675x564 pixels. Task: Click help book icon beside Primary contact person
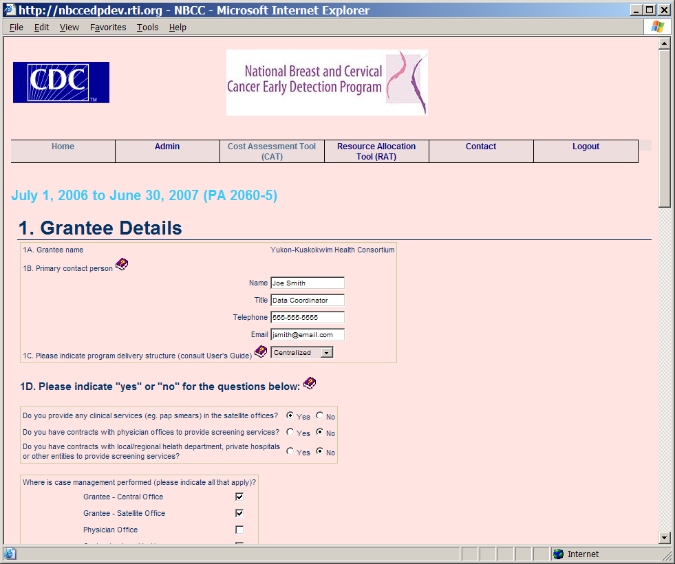122,265
